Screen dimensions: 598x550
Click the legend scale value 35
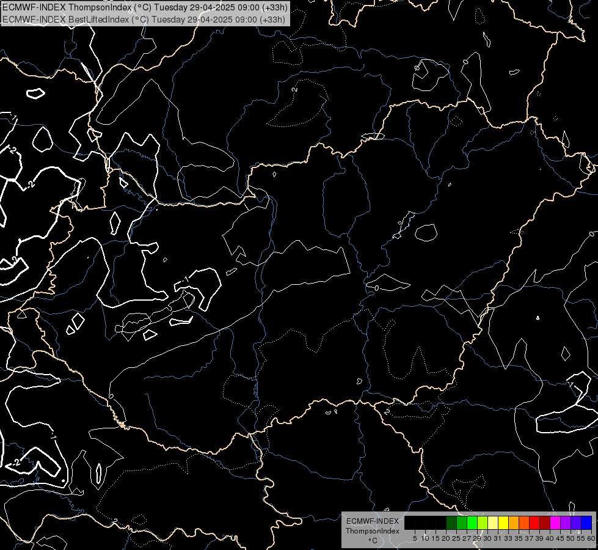(519, 538)
